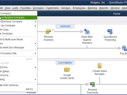Expand the Receive Inventory dropdown arrow

pos(53,30)
